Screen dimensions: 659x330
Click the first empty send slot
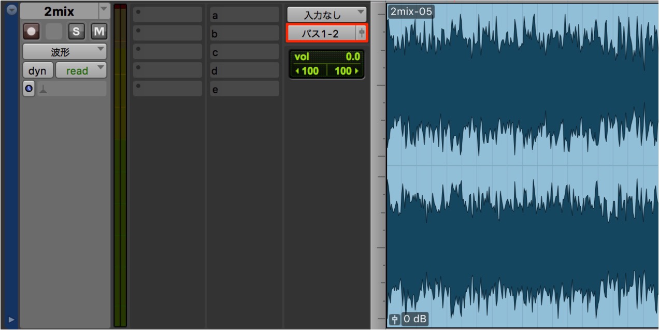(167, 15)
